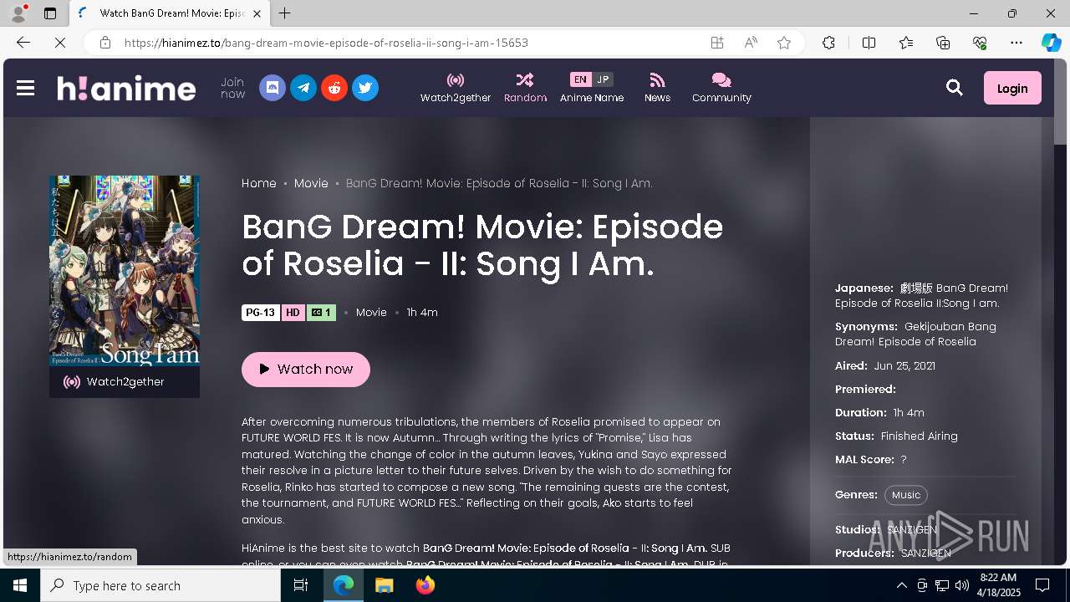This screenshot has height=602, width=1070.
Task: Open Edge Settings and more menu
Action: point(1016,43)
